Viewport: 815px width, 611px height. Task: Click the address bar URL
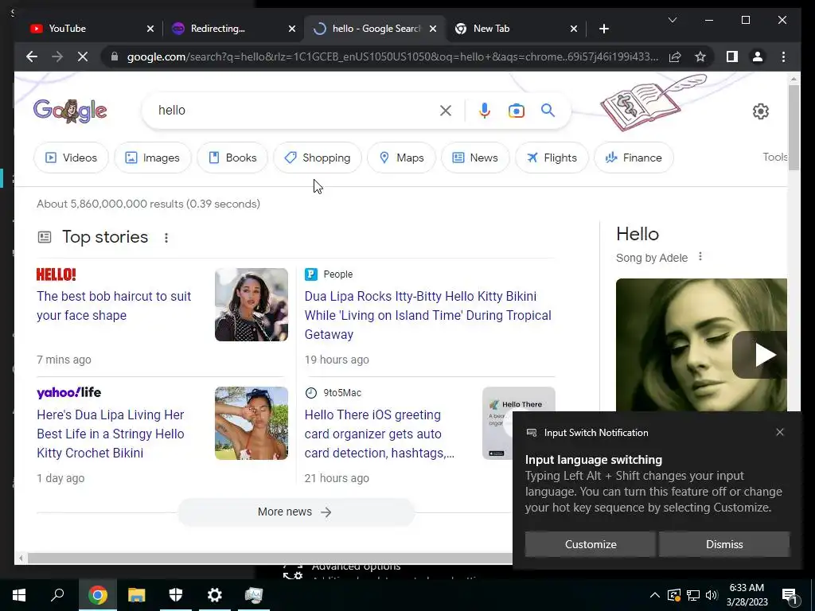392,56
